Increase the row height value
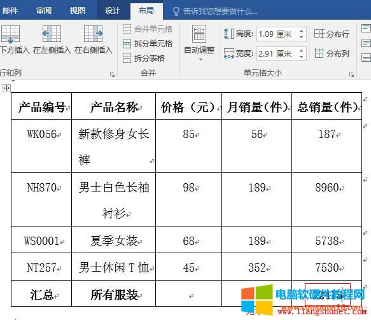The width and height of the screenshot is (371, 320). (x=301, y=31)
